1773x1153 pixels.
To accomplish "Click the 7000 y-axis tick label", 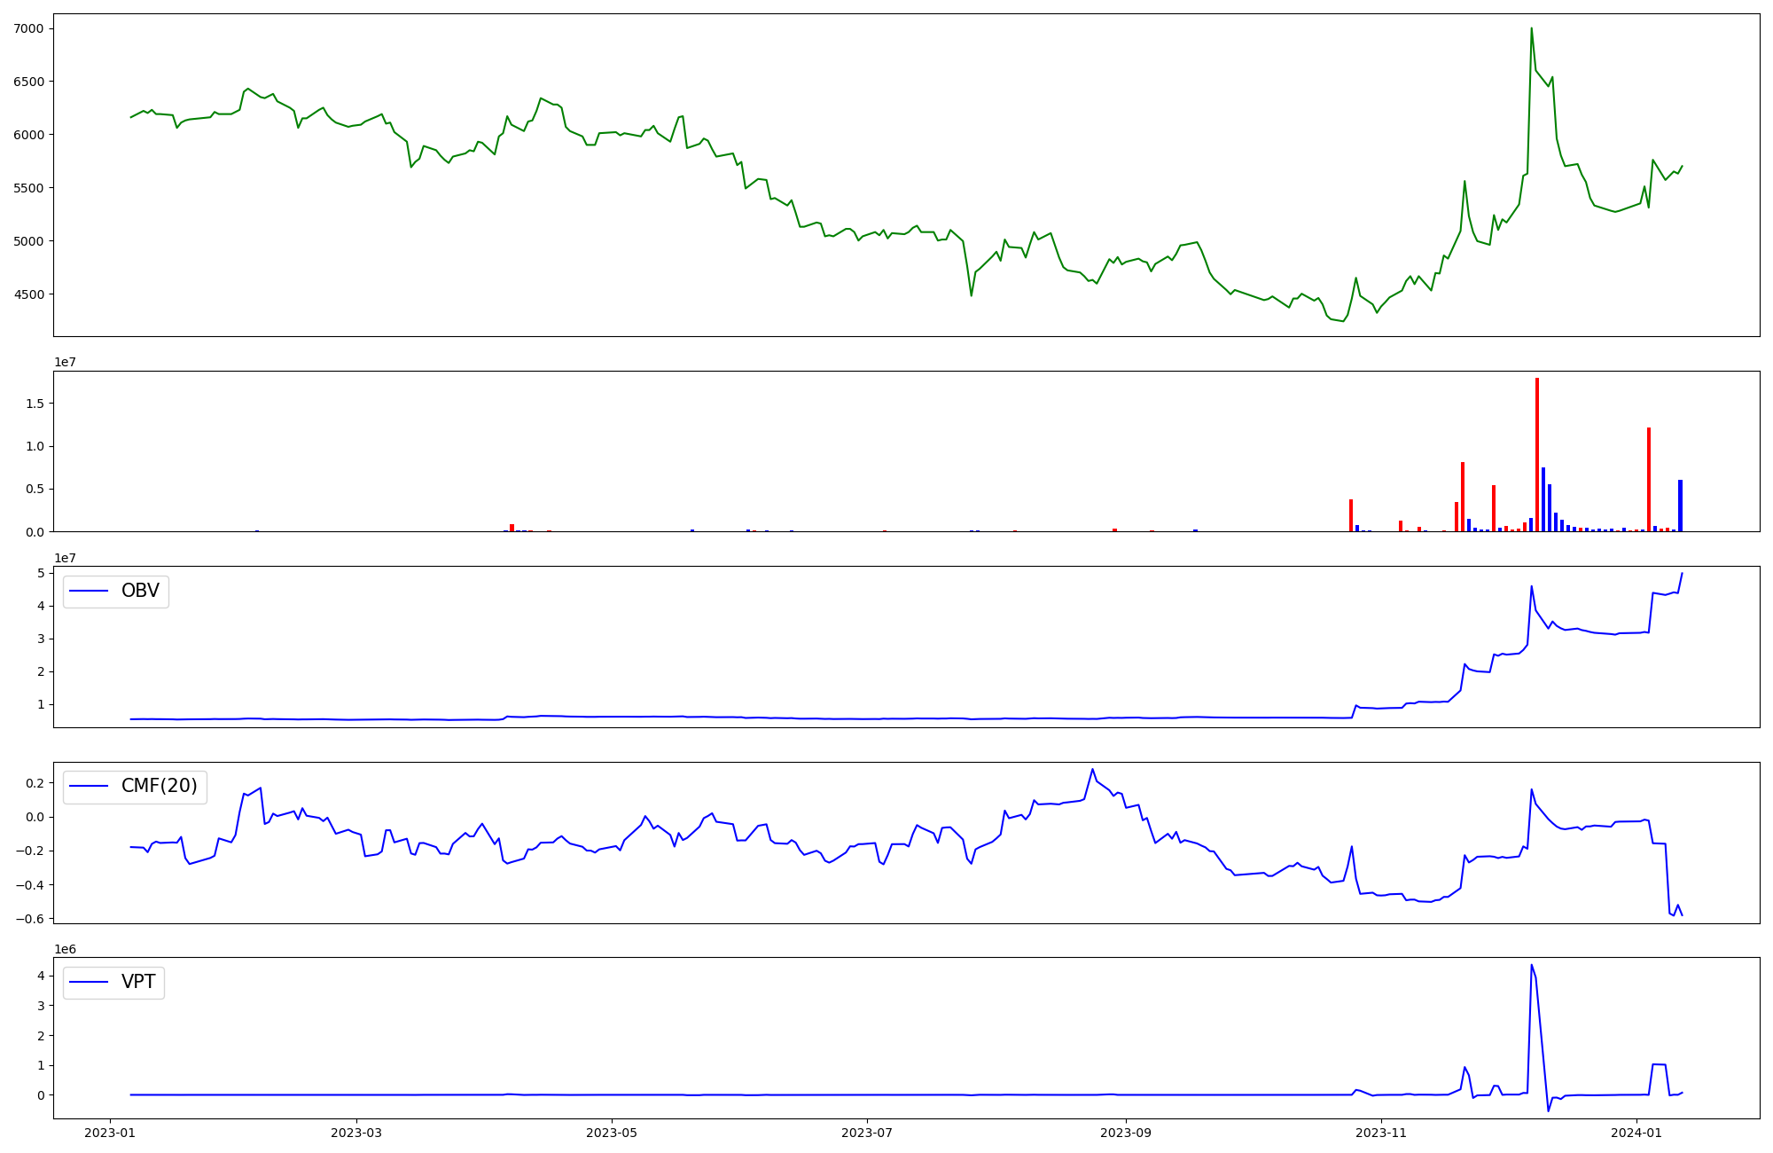I will coord(29,28).
